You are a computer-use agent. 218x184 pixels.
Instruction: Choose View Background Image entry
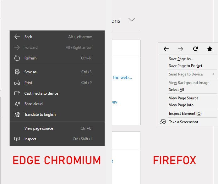tap(188, 83)
